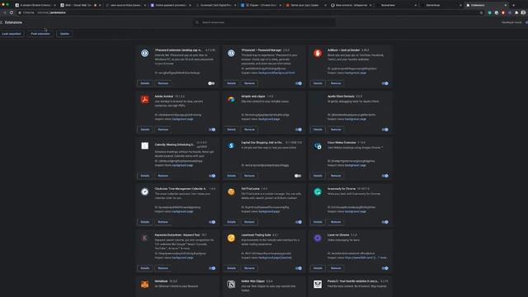The height and width of the screenshot is (297, 528).
Task: Click the Clockwise extension icon
Action: coord(145,192)
